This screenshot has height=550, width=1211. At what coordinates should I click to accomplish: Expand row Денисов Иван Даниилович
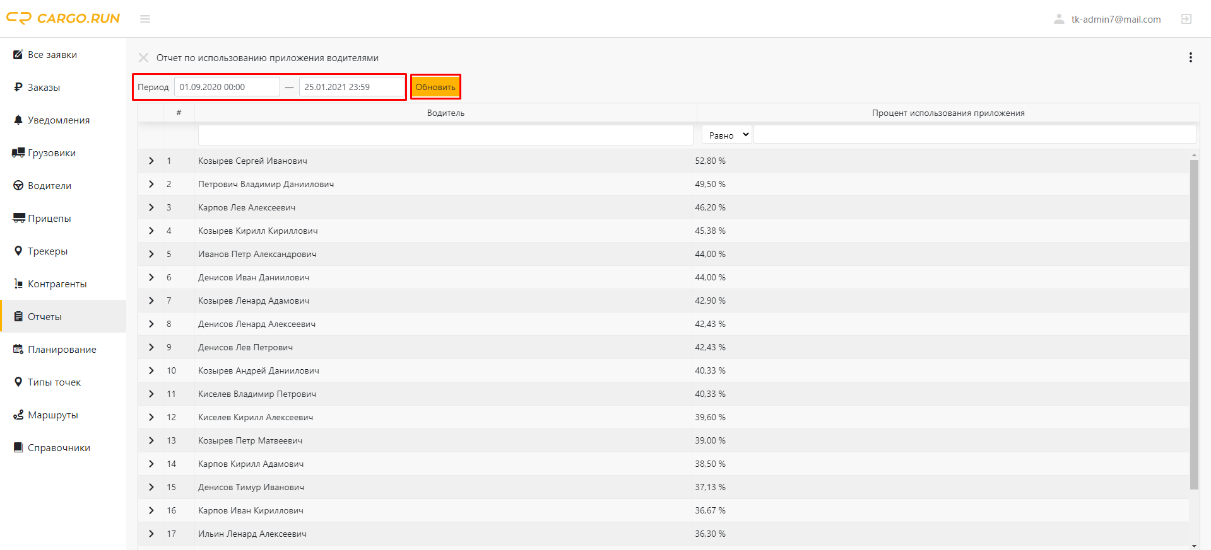pos(151,277)
